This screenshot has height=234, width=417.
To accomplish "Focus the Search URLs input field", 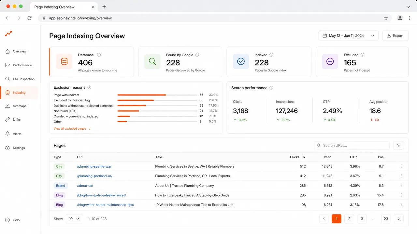I will click(x=352, y=145).
